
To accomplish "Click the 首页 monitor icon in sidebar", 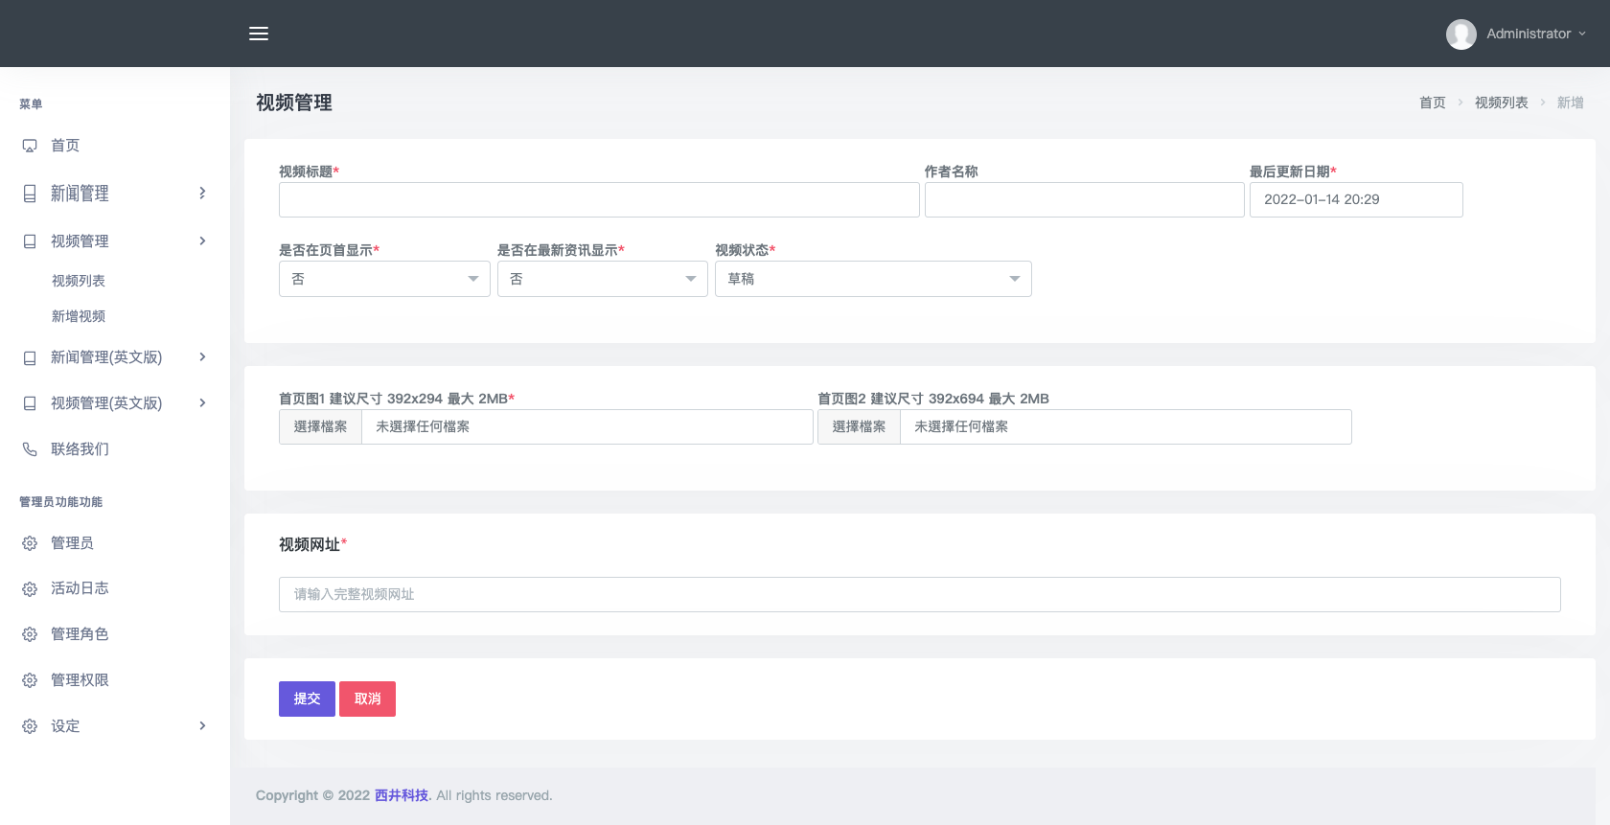I will [30, 146].
